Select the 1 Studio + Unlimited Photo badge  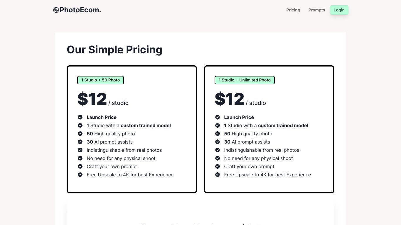[245, 80]
